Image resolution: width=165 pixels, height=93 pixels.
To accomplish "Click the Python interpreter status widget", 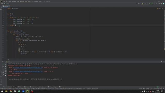I will tap(158, 89).
